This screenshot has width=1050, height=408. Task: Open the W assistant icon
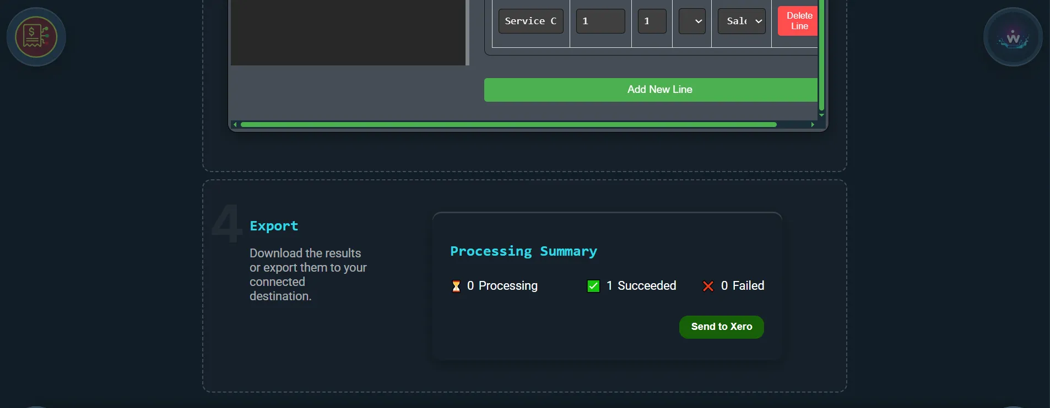[x=1013, y=37]
